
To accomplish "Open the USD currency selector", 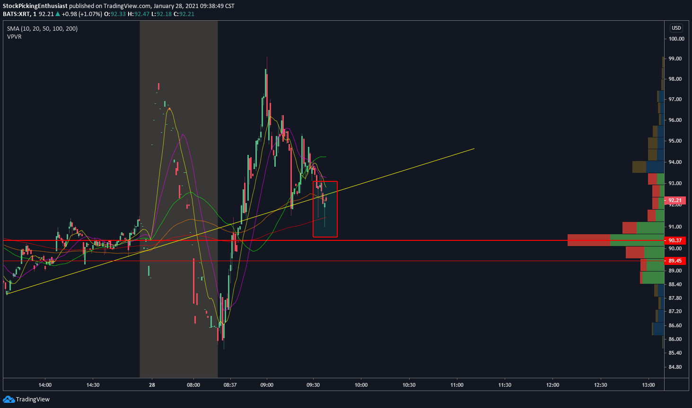I will (676, 28).
